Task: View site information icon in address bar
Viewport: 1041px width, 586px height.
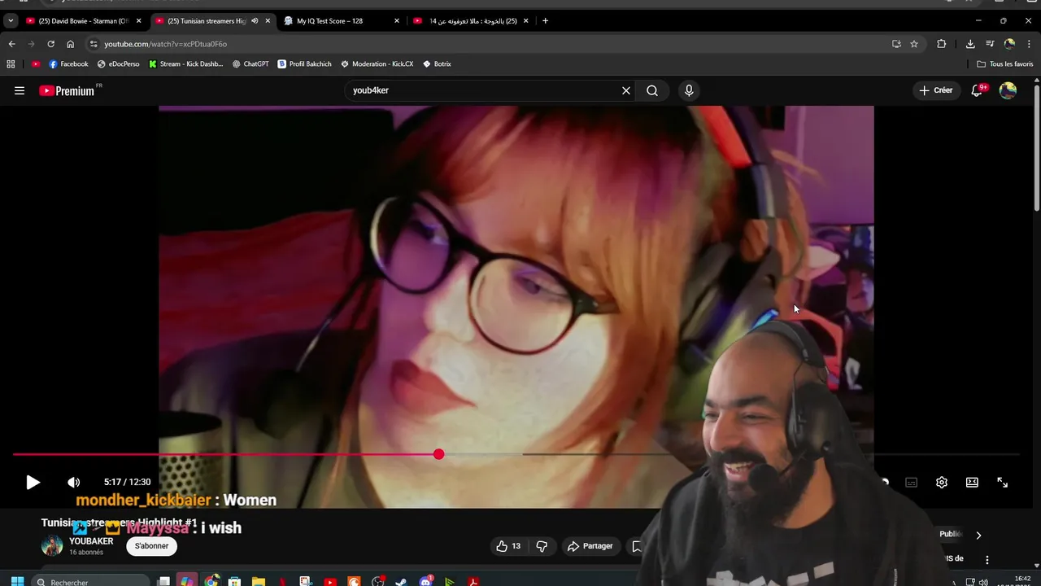Action: pos(94,44)
